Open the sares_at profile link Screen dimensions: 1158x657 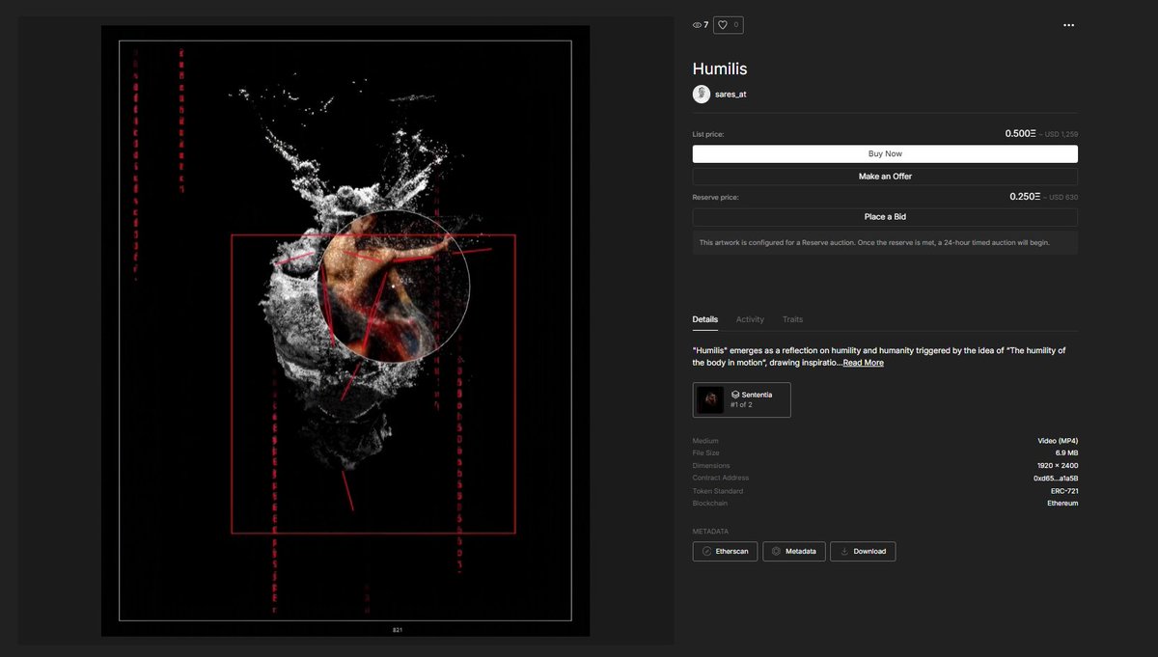731,95
